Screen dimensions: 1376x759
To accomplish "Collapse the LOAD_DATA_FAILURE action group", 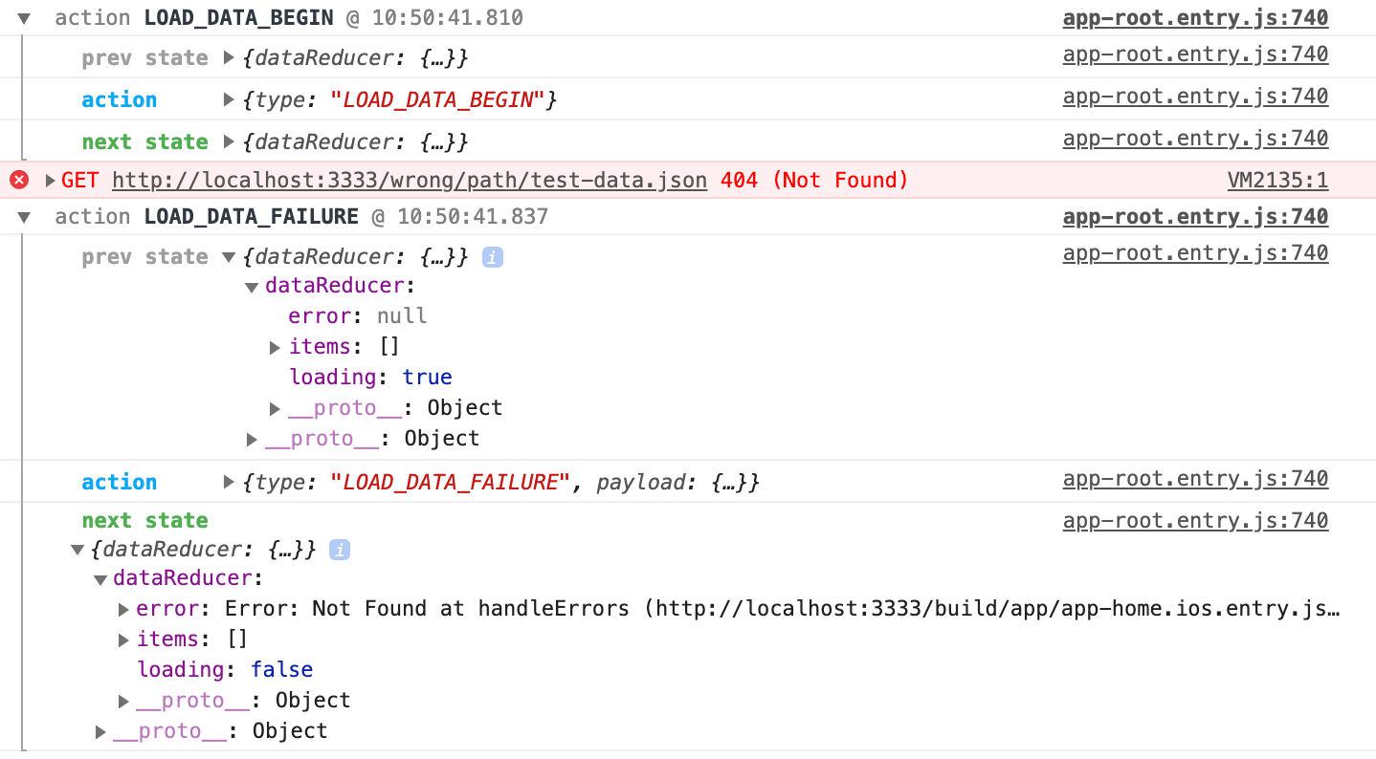I will pyautogui.click(x=24, y=218).
